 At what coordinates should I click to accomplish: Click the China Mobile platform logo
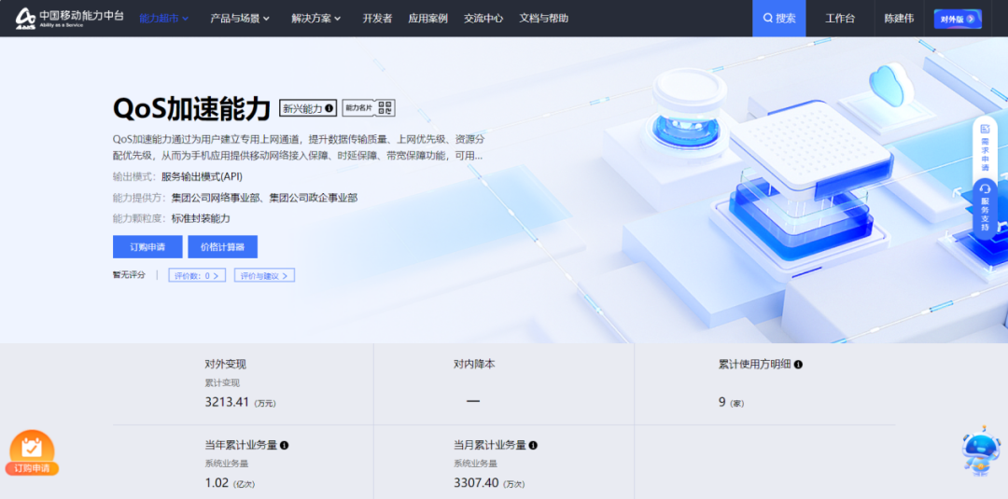coord(69,18)
